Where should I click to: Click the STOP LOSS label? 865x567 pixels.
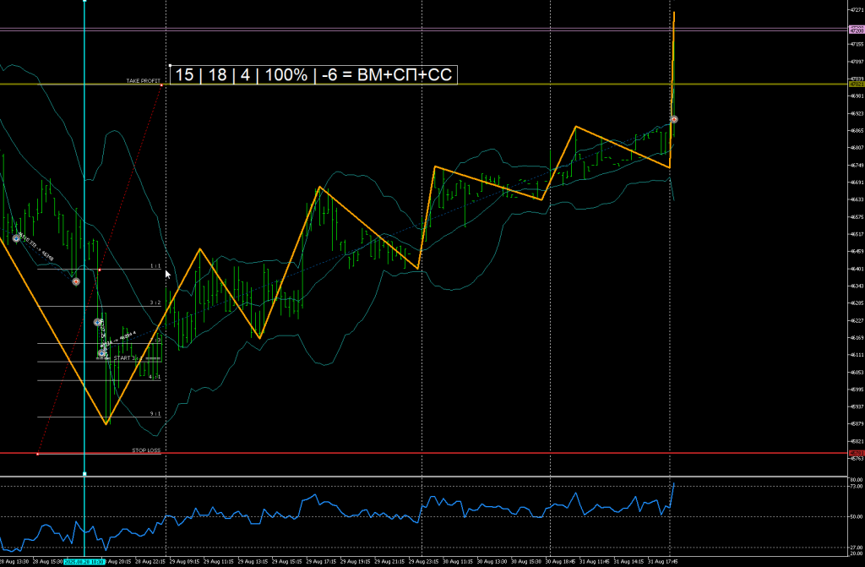coord(145,450)
